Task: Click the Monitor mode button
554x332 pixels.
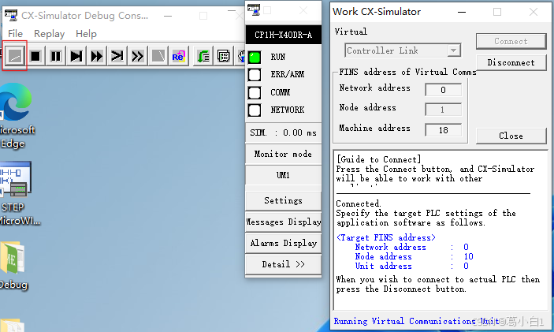Action: 284,154
